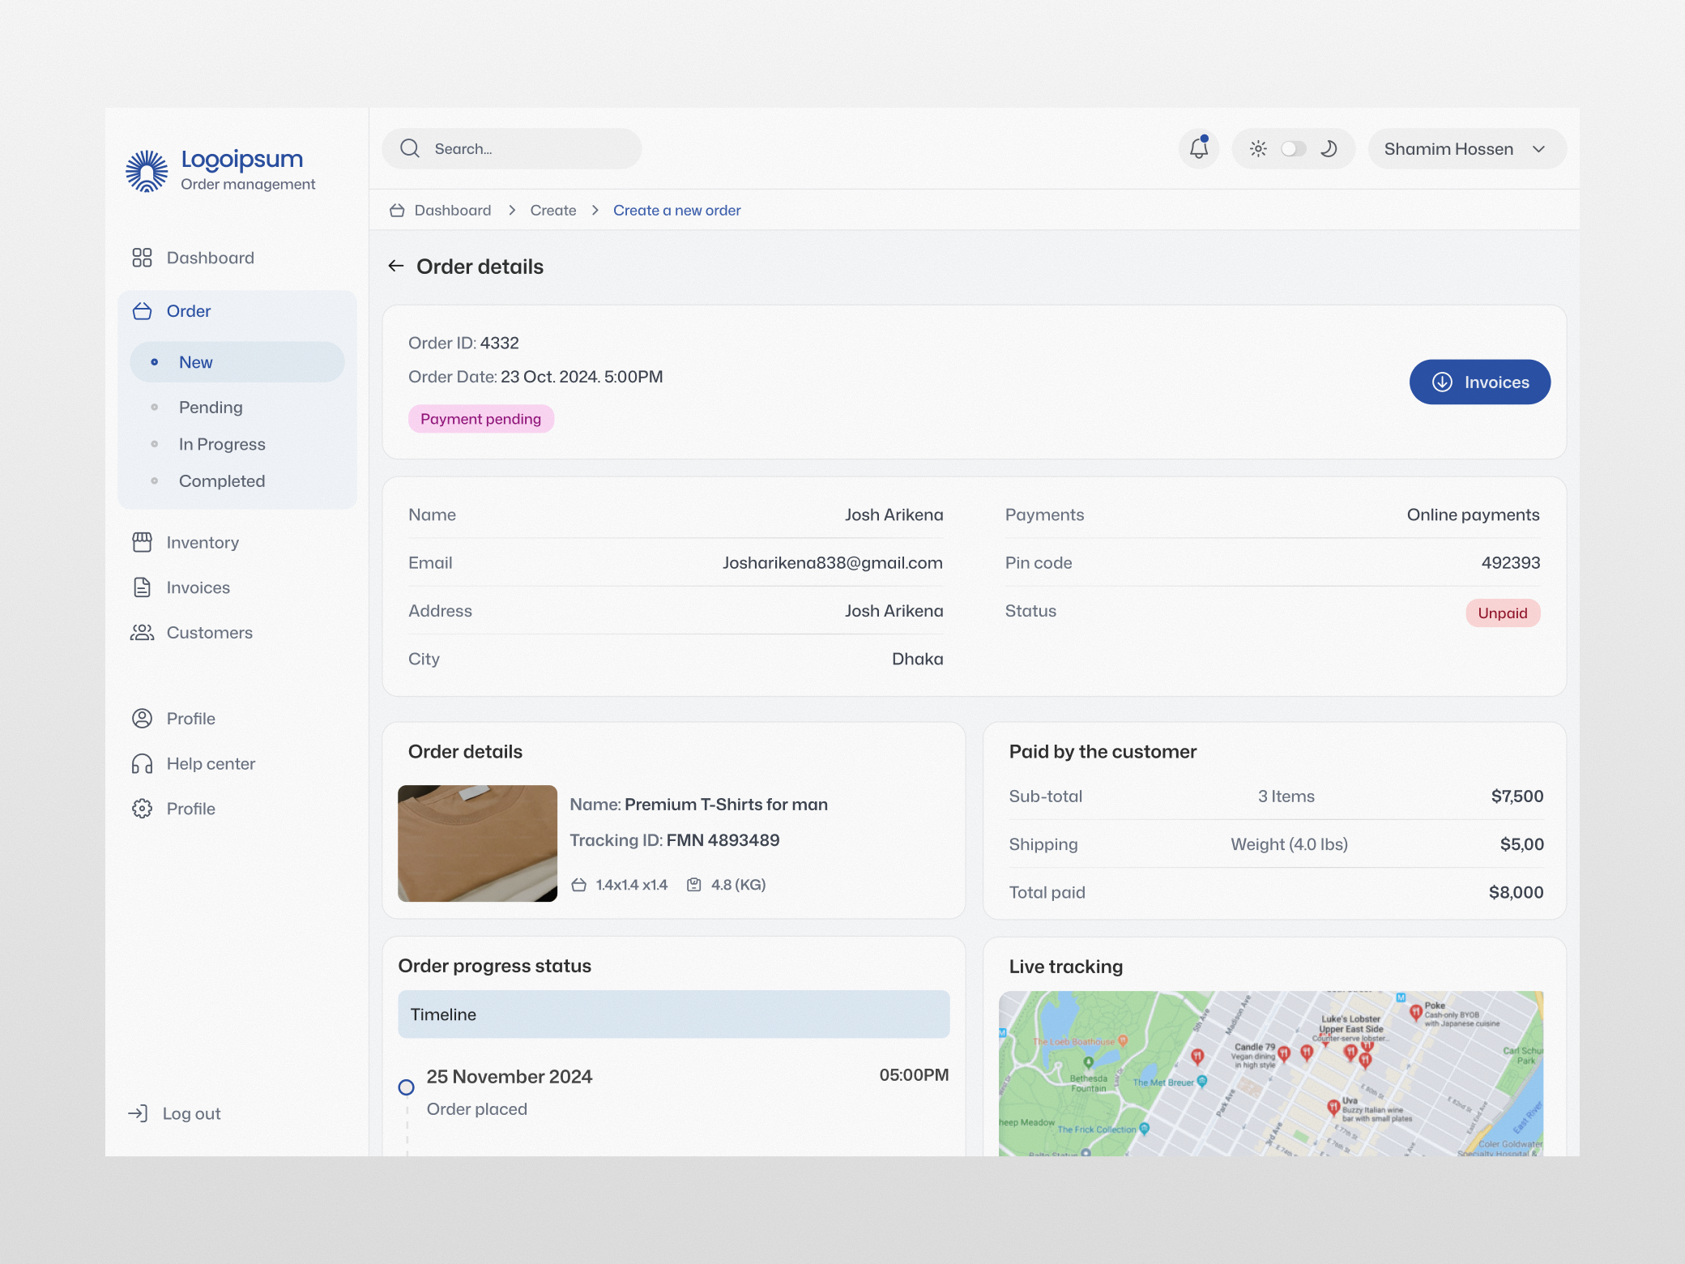Click the Log out icon

(138, 1113)
